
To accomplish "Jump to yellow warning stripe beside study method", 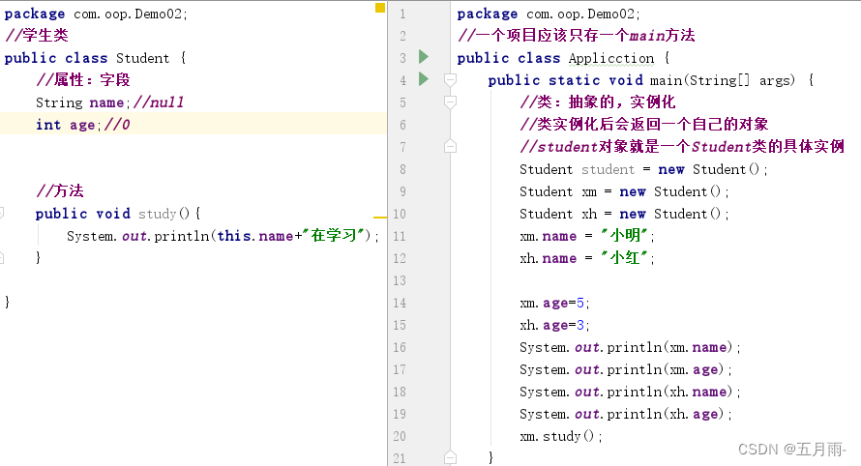I will pyautogui.click(x=380, y=218).
